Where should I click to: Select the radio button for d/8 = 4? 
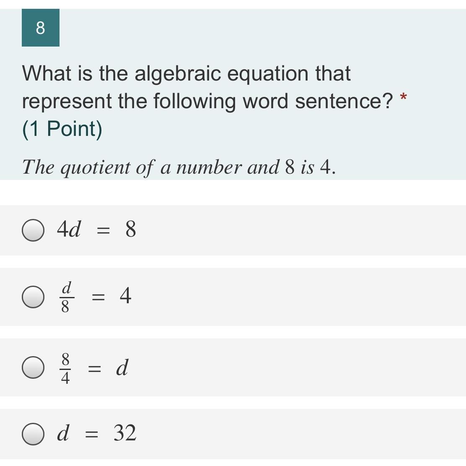point(33,297)
